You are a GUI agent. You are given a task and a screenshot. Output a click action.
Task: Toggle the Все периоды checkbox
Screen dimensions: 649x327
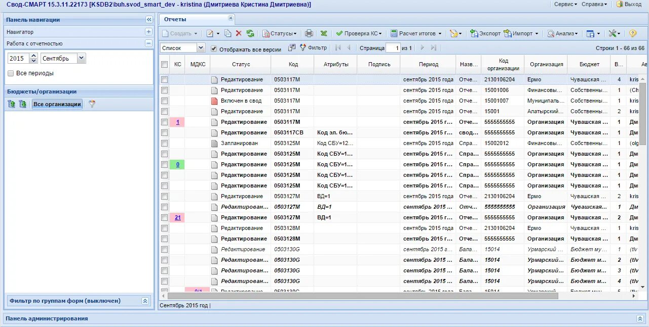click(11, 73)
